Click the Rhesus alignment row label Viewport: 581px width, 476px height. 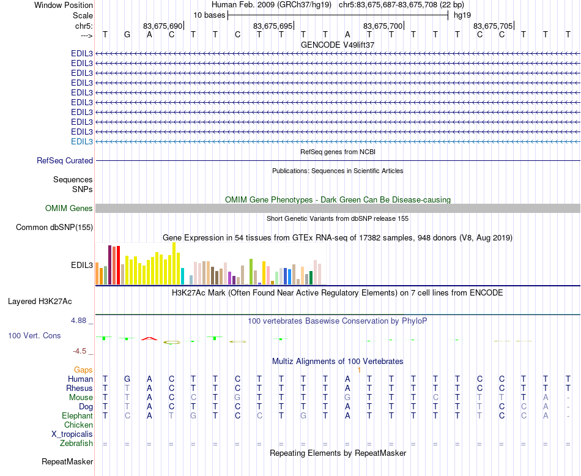[80, 388]
